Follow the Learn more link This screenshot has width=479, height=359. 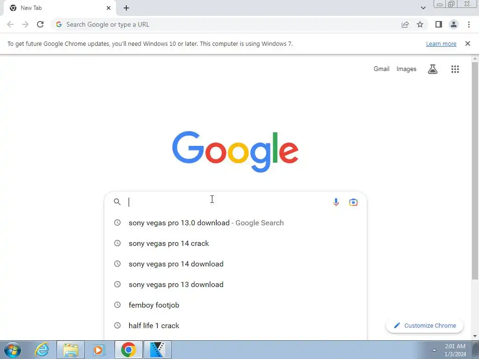(x=441, y=43)
